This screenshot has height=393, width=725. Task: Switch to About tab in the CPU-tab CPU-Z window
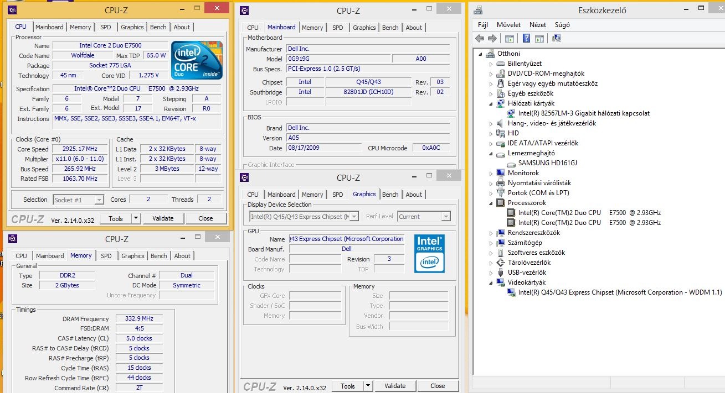(x=182, y=27)
